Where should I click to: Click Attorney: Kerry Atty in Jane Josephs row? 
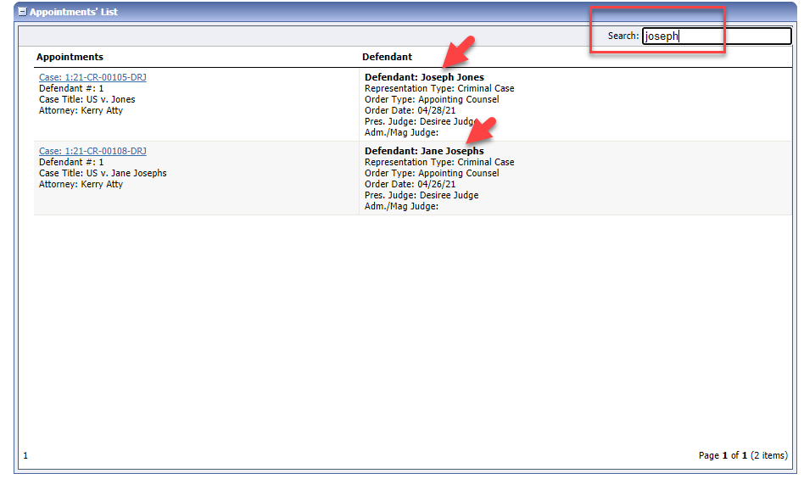(x=81, y=185)
